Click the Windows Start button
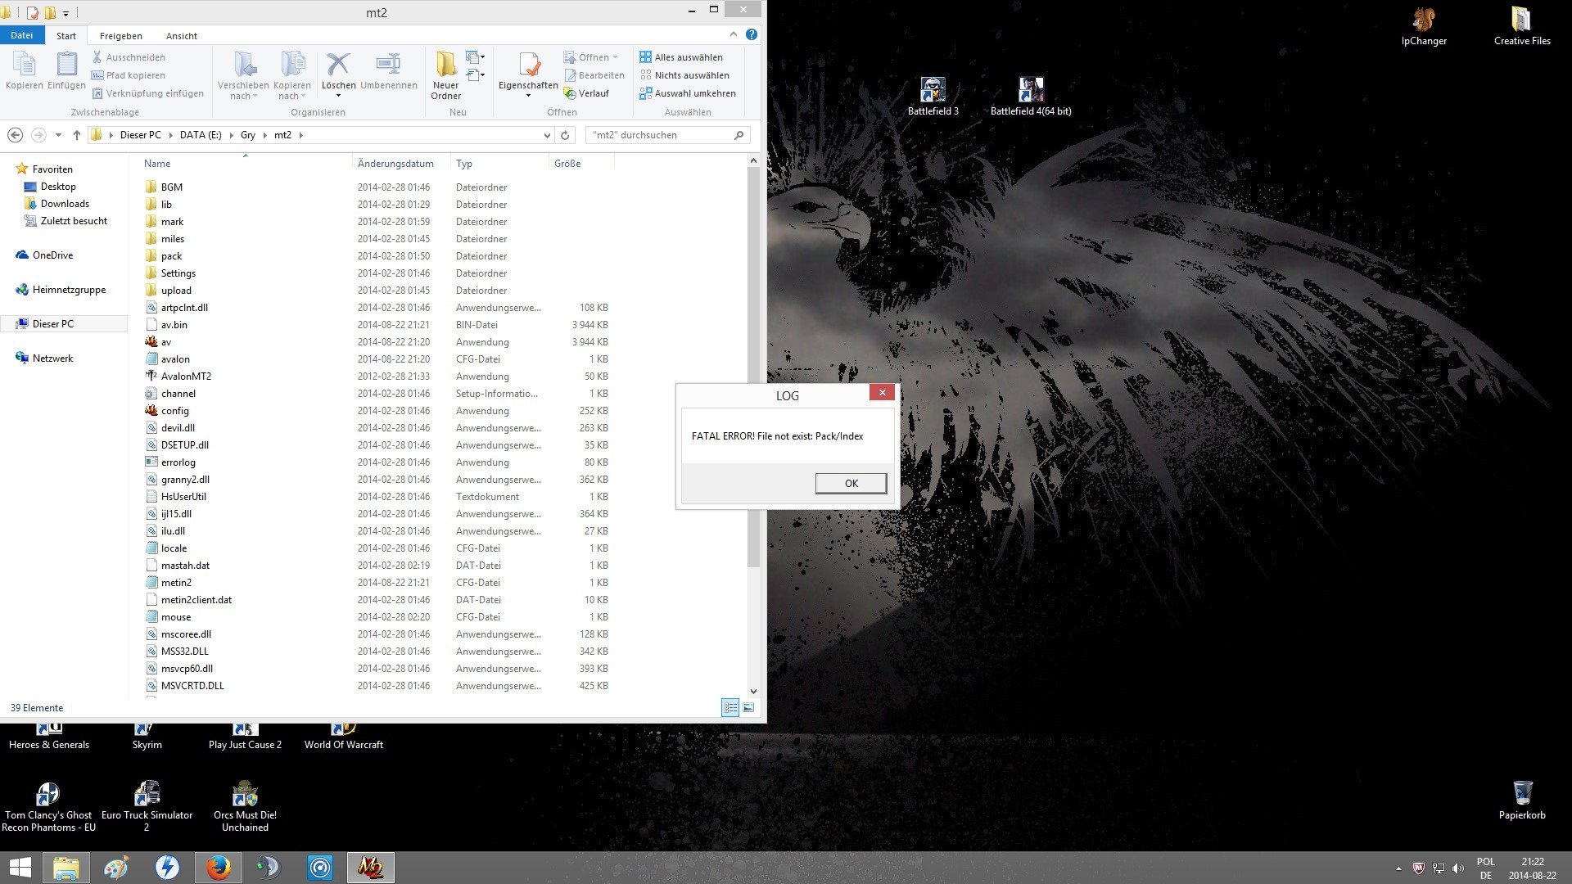The image size is (1572, 884). tap(20, 868)
